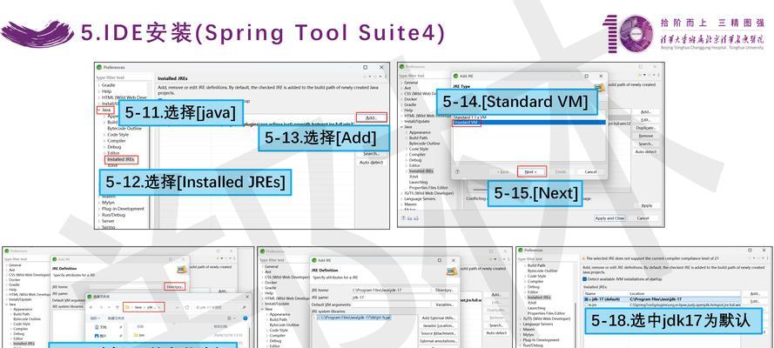Click Directory... button with empty JRE home
This screenshot has height=348, width=774.
[175, 286]
